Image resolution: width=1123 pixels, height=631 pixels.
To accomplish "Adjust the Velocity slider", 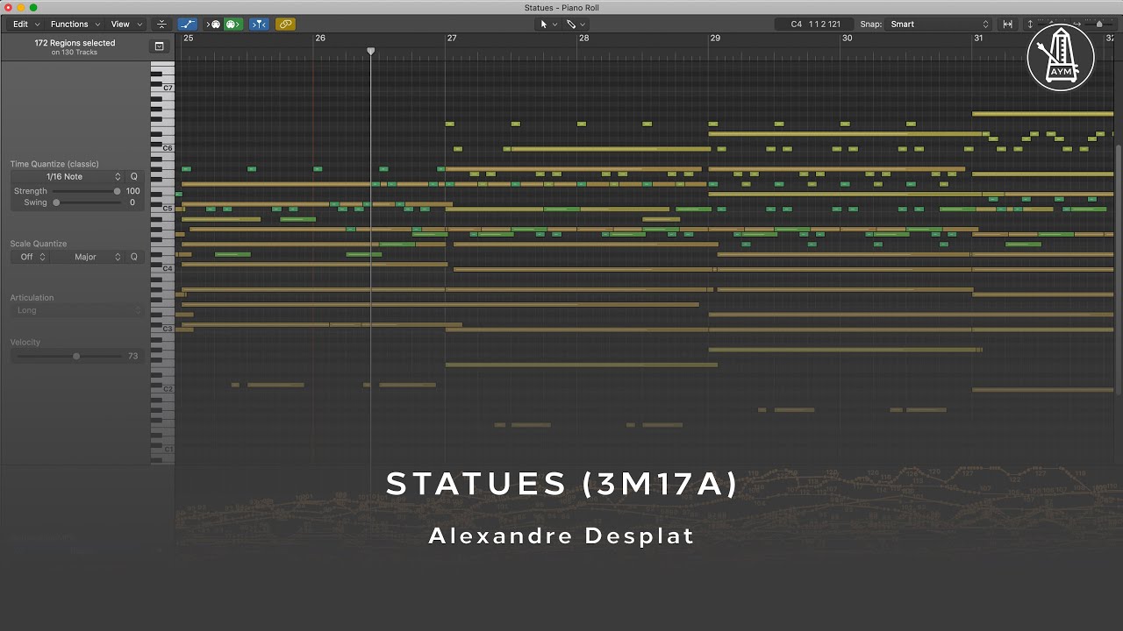I will click(x=68, y=356).
